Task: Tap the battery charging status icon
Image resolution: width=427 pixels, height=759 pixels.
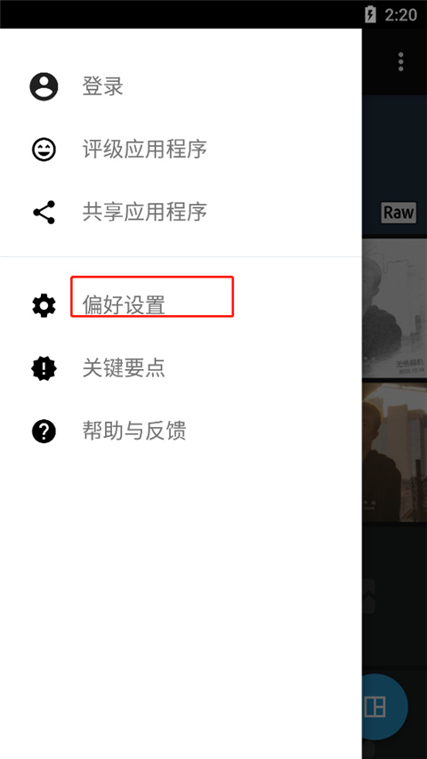Action: [370, 14]
